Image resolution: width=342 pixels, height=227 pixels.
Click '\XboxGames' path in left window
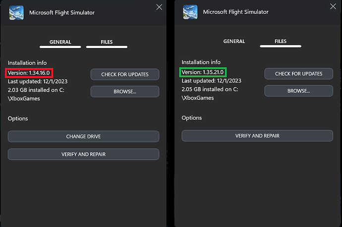24,98
